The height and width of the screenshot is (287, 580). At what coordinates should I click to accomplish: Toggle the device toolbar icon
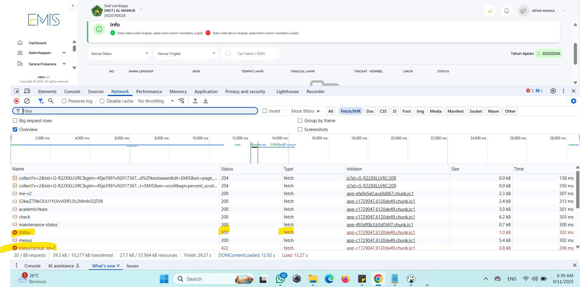pos(27,91)
